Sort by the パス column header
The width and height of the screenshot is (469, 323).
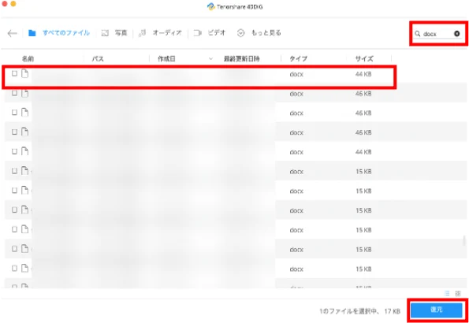[98, 58]
